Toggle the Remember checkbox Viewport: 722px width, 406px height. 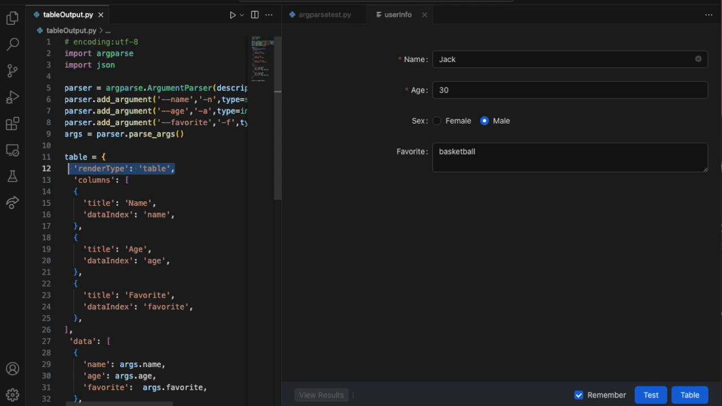coord(578,395)
